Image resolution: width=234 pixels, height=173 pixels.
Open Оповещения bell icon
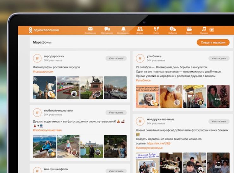tap(123, 29)
